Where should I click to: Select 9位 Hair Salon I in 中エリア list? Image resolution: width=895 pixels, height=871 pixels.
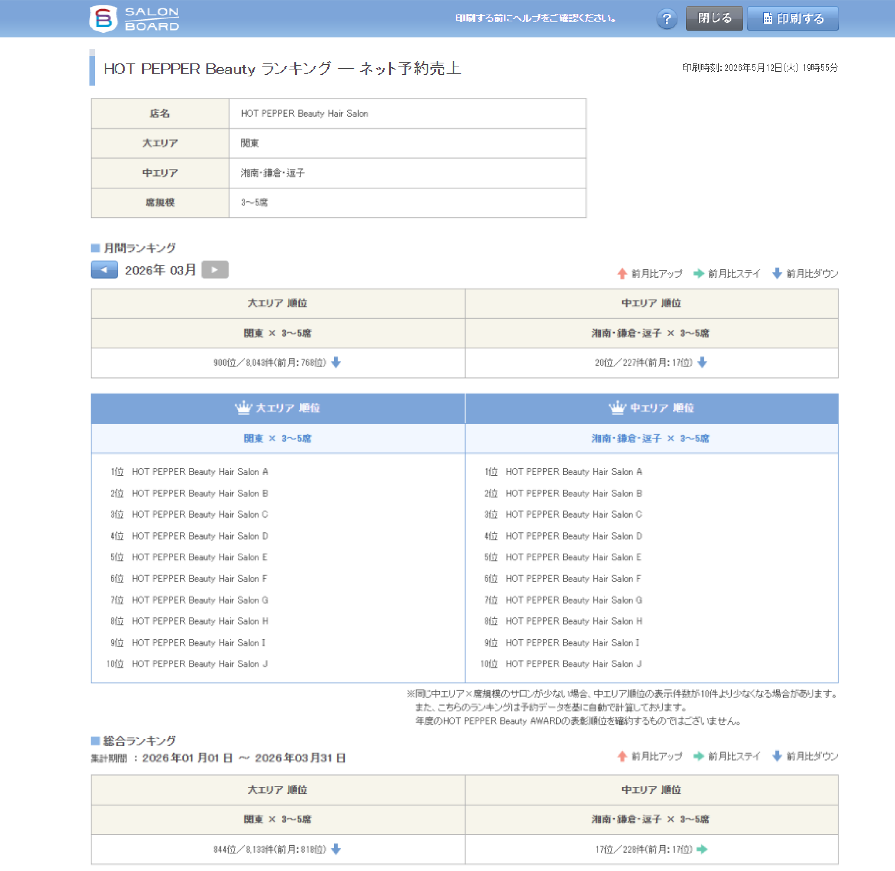562,642
